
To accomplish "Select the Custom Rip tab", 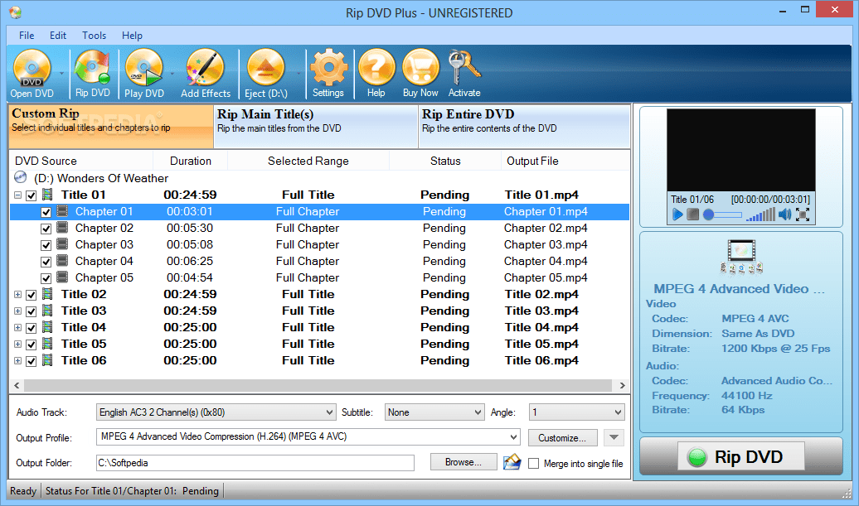I will pos(110,127).
